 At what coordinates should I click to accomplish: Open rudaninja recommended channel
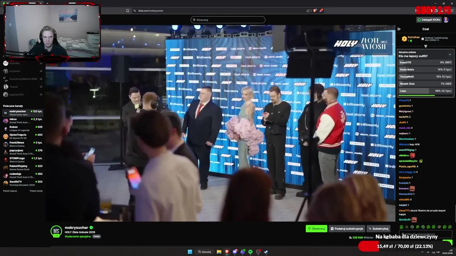pyautogui.click(x=23, y=175)
